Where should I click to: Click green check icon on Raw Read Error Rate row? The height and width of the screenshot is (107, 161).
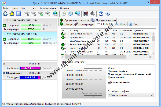pos(63,34)
